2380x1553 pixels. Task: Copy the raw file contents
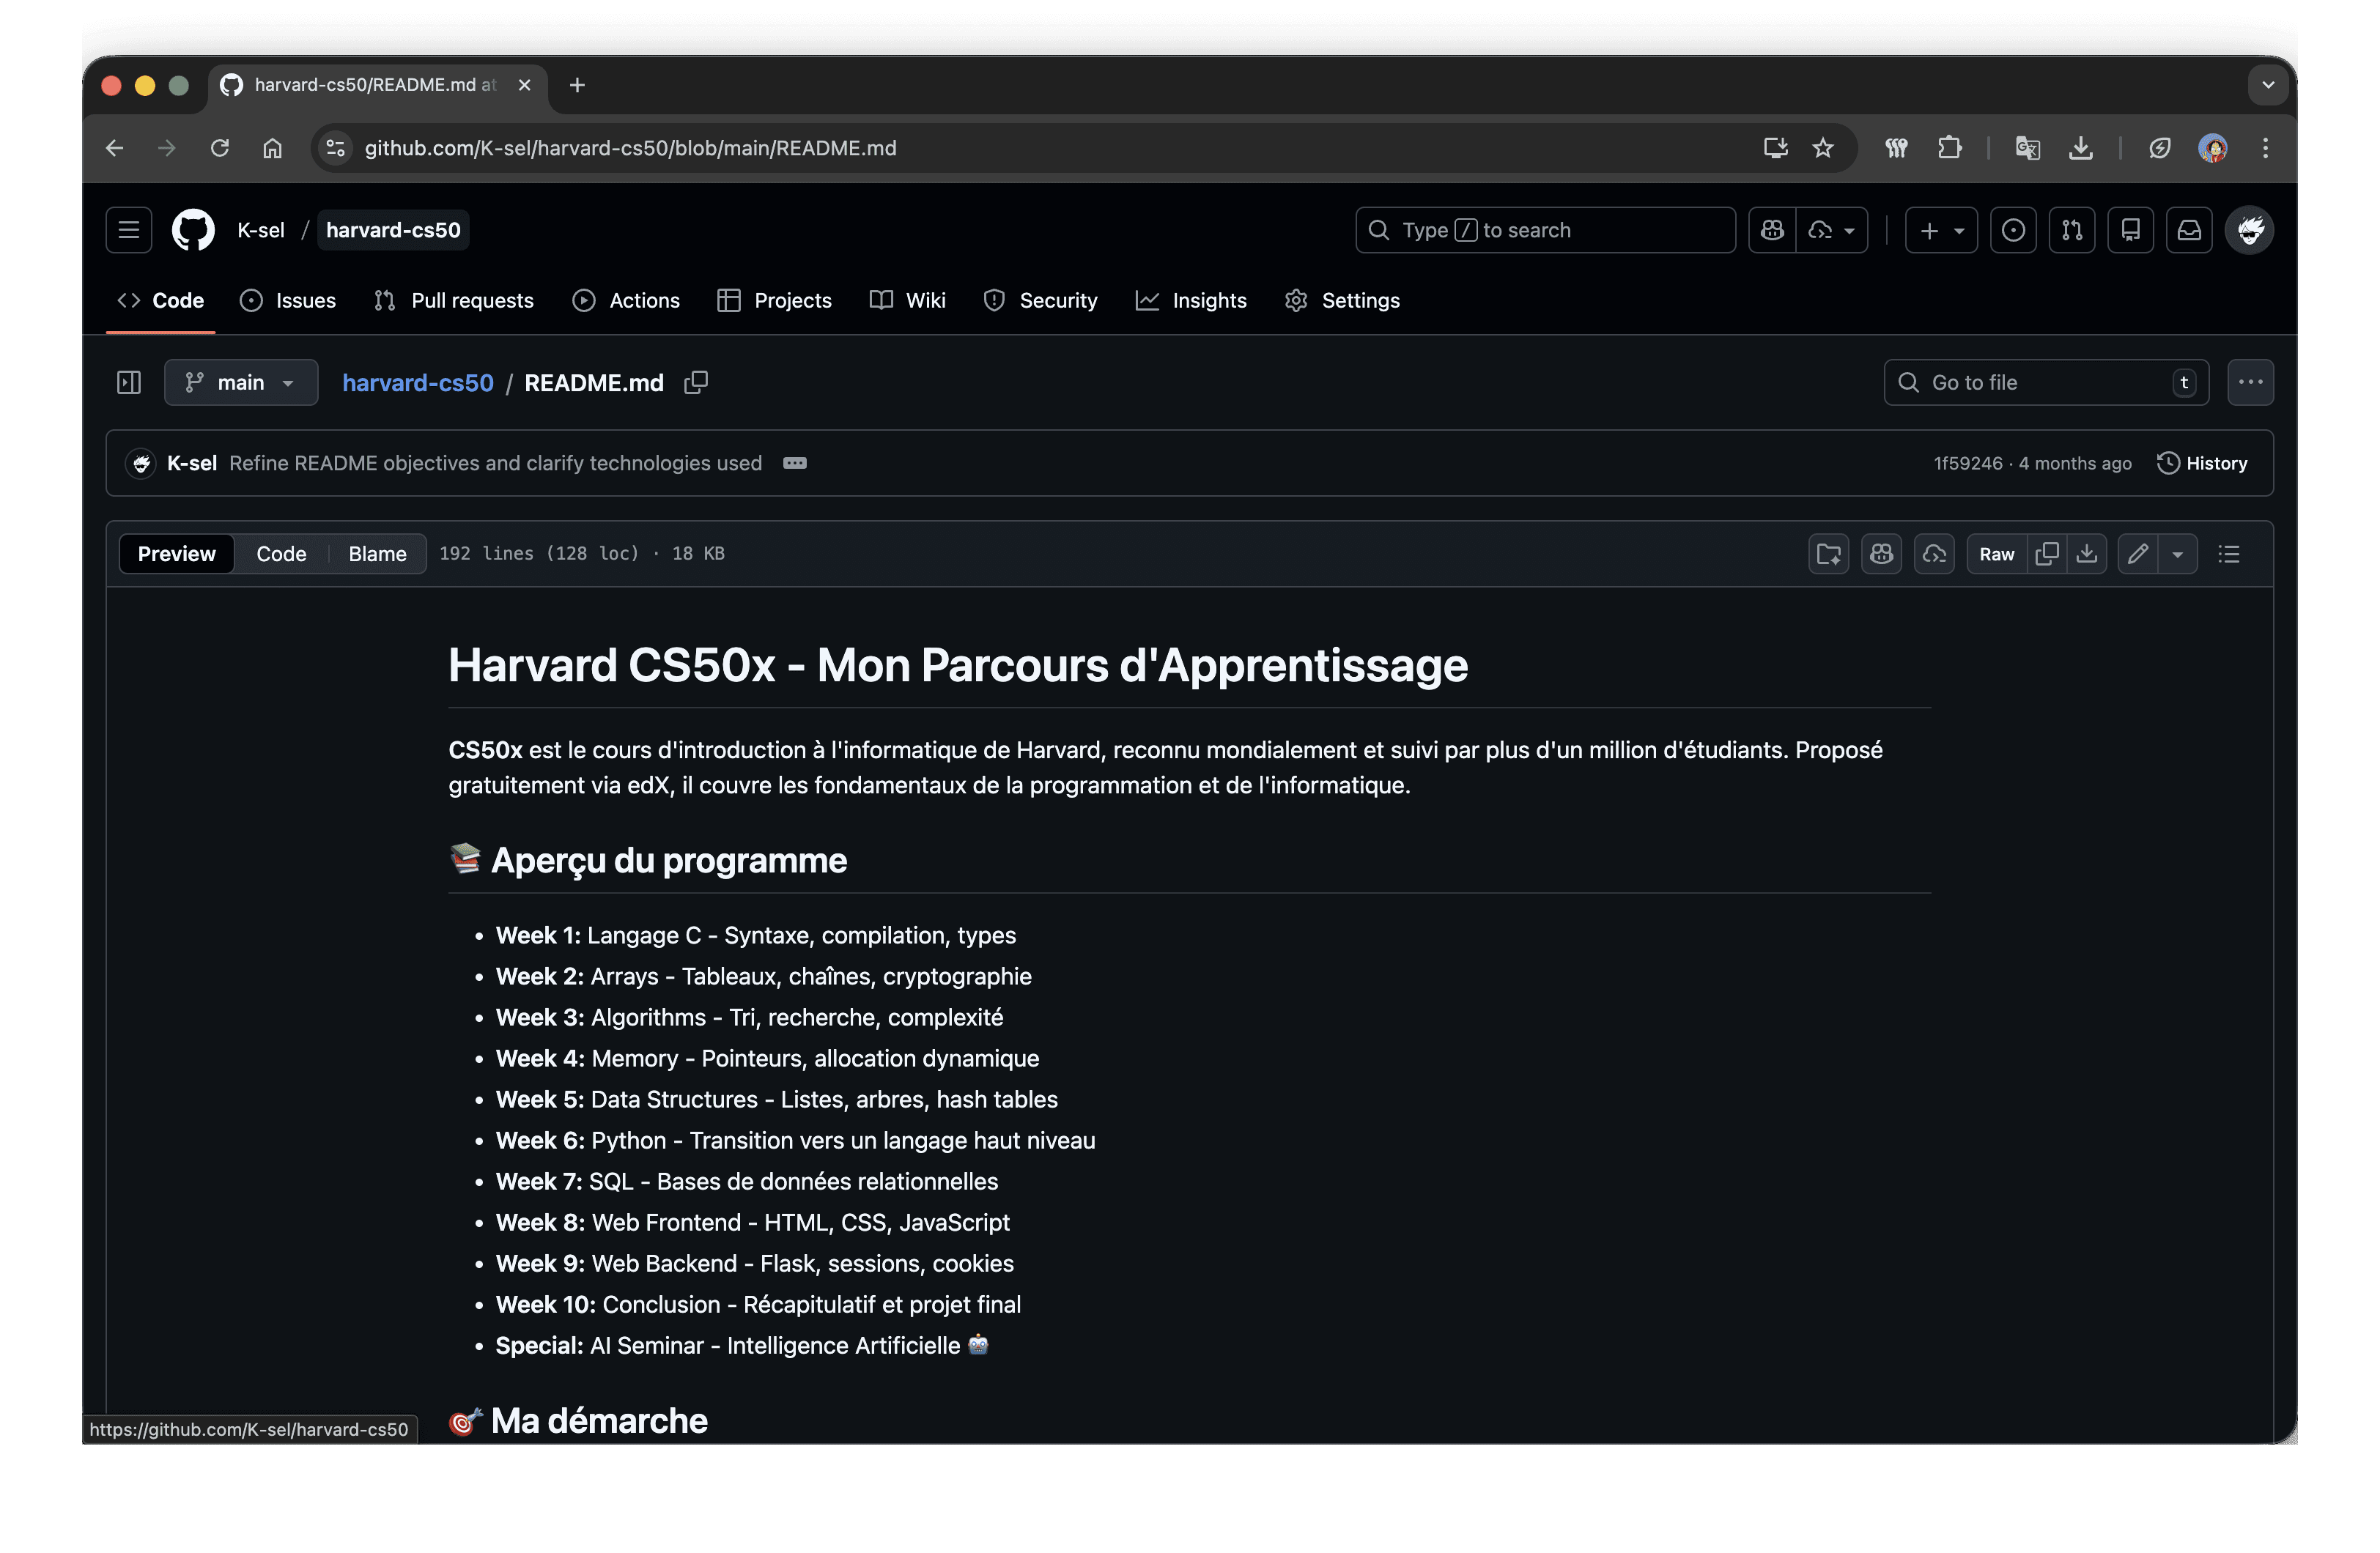pyautogui.click(x=2047, y=553)
